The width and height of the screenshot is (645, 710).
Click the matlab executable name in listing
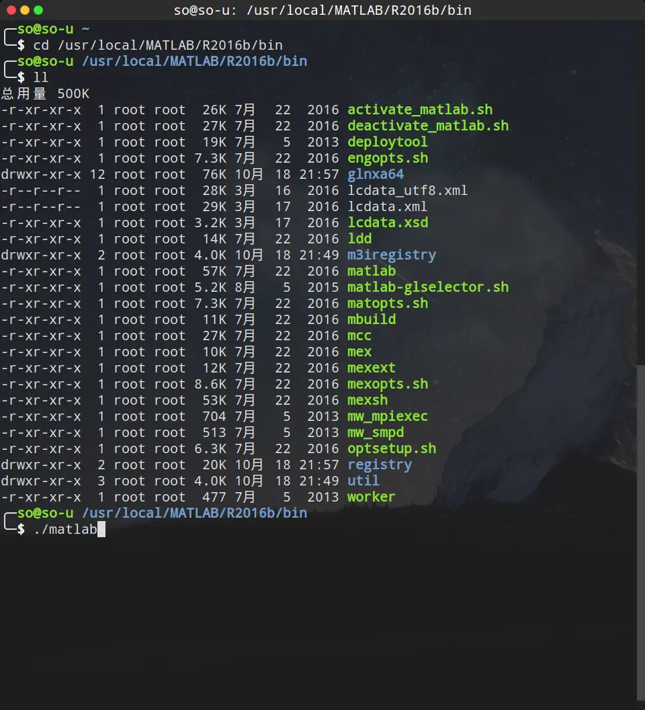tap(371, 271)
